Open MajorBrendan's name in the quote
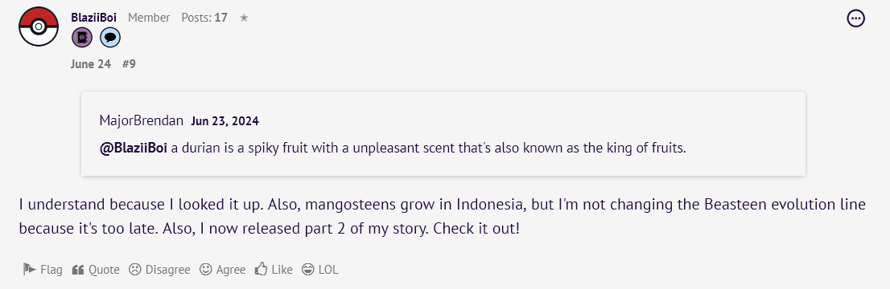Screen dimensions: 890x289 (142, 120)
